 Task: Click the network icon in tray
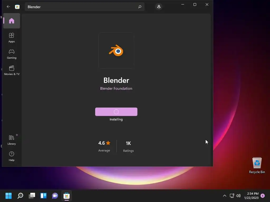(232, 196)
